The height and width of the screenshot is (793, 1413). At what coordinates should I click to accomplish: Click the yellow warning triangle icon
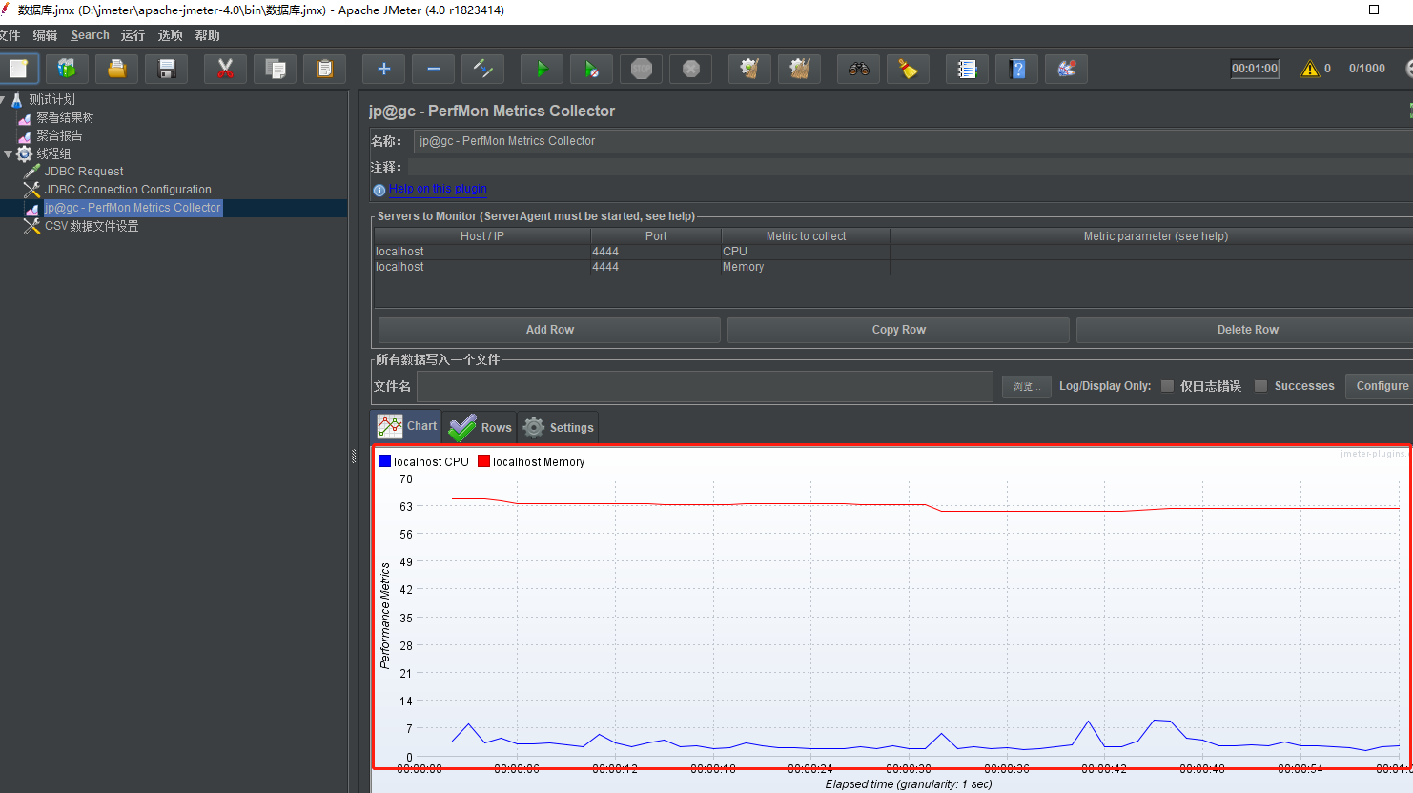1310,69
